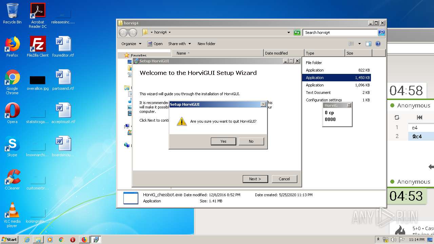Close the quit confirmation dialog with X
Image resolution: width=434 pixels, height=244 pixels.
click(x=263, y=104)
